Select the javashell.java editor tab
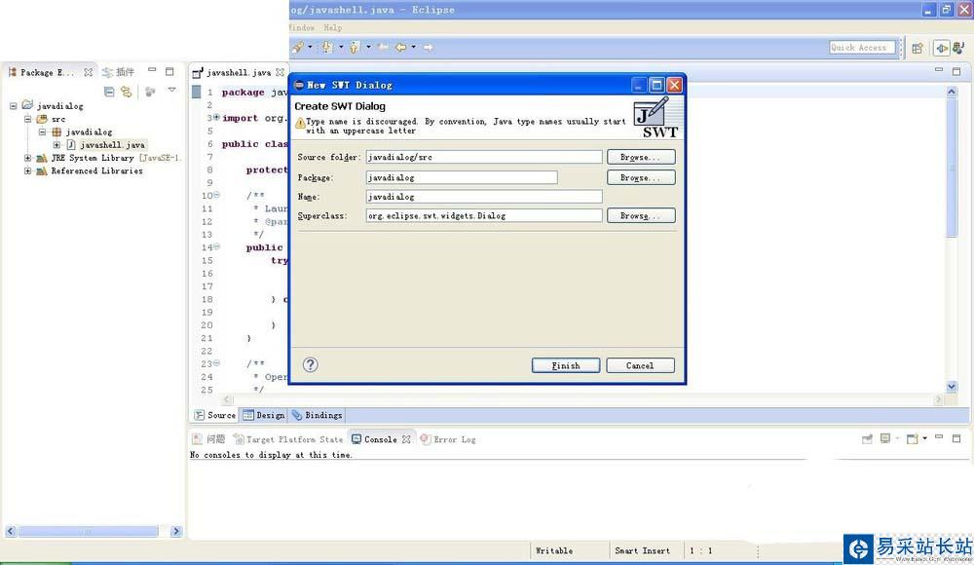Image resolution: width=974 pixels, height=565 pixels. [x=238, y=73]
